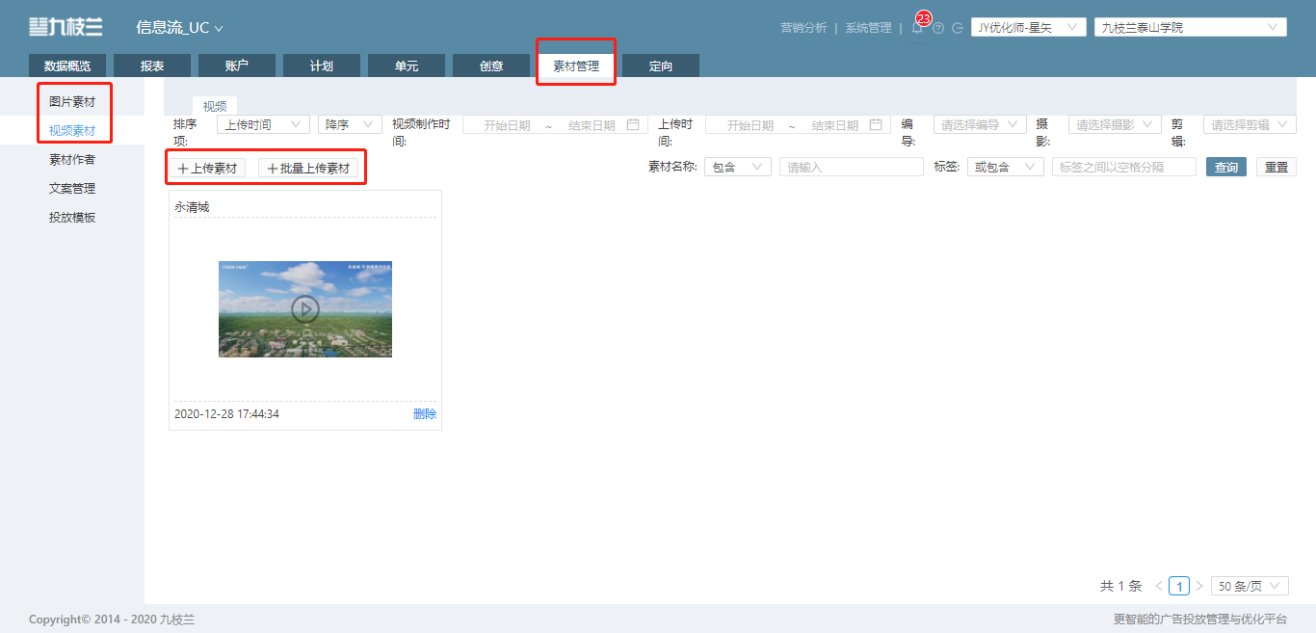Open the calendar icon for 视频制作时间
The width and height of the screenshot is (1316, 633).
click(x=633, y=124)
